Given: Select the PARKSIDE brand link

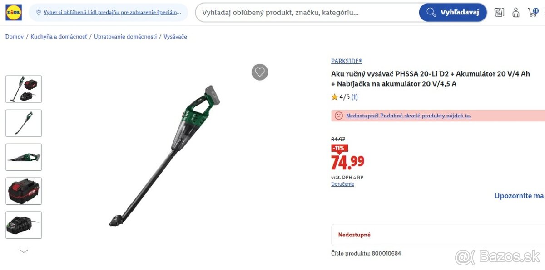Looking at the screenshot, I should 346,61.
